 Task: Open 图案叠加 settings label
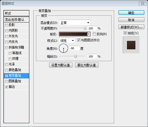tap(15, 81)
